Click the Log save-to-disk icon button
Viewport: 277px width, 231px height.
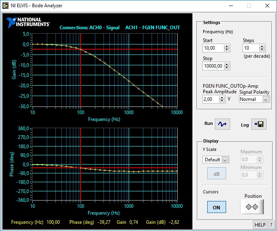click(259, 124)
